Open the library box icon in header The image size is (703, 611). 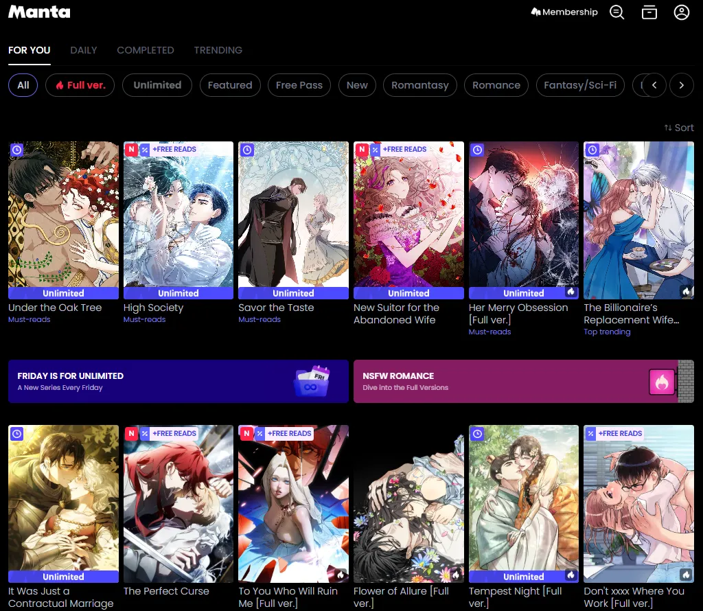(x=649, y=12)
